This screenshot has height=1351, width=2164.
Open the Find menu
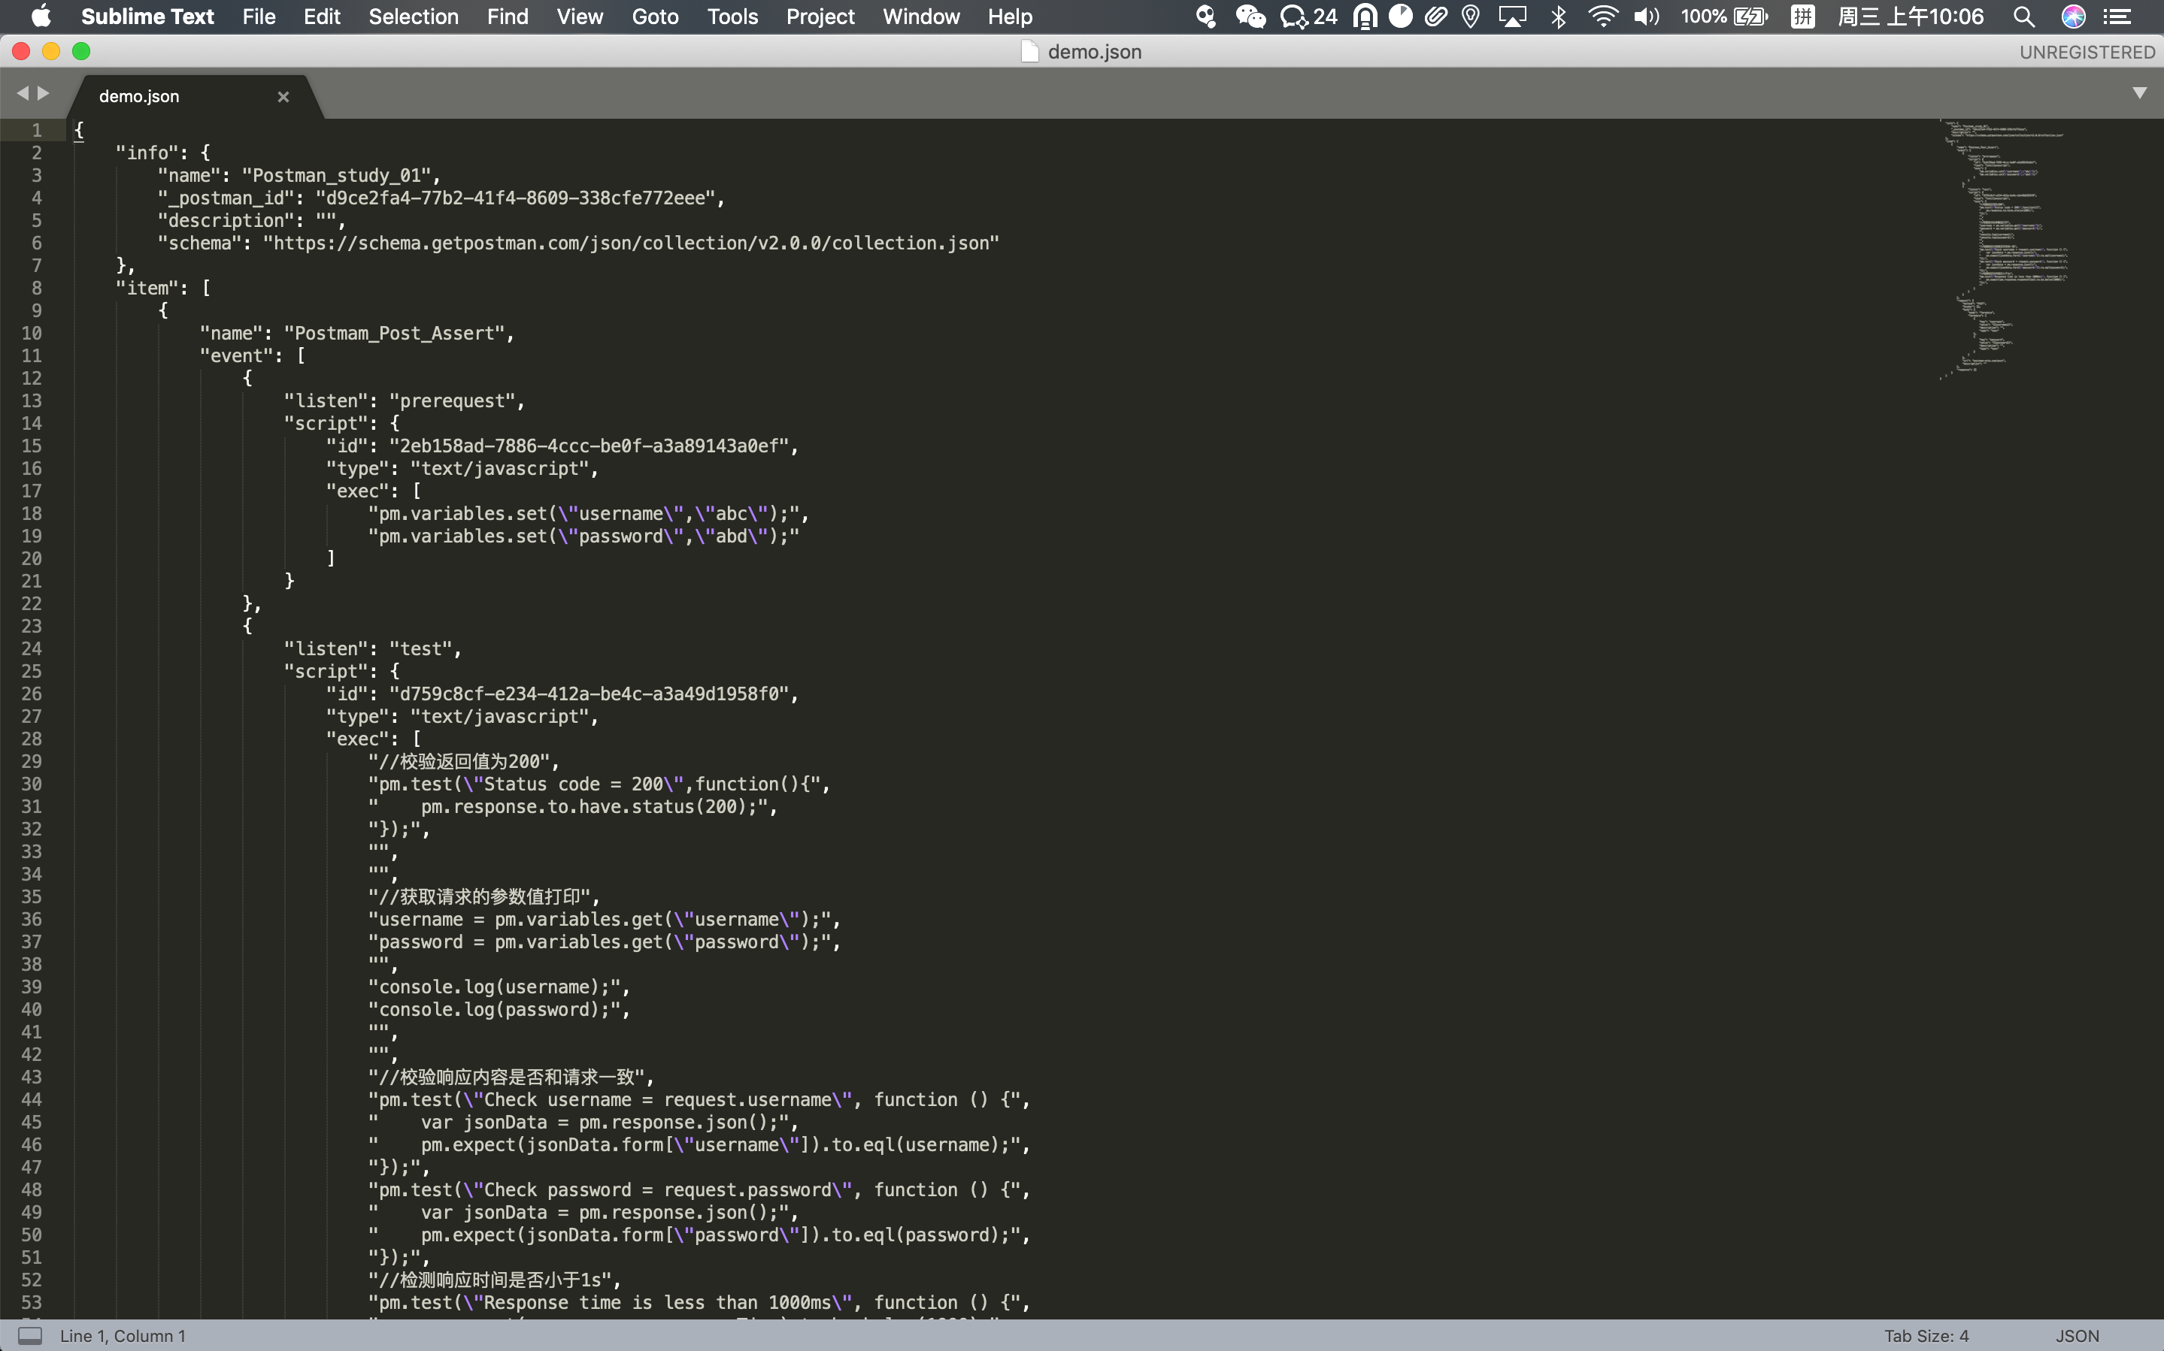click(508, 16)
